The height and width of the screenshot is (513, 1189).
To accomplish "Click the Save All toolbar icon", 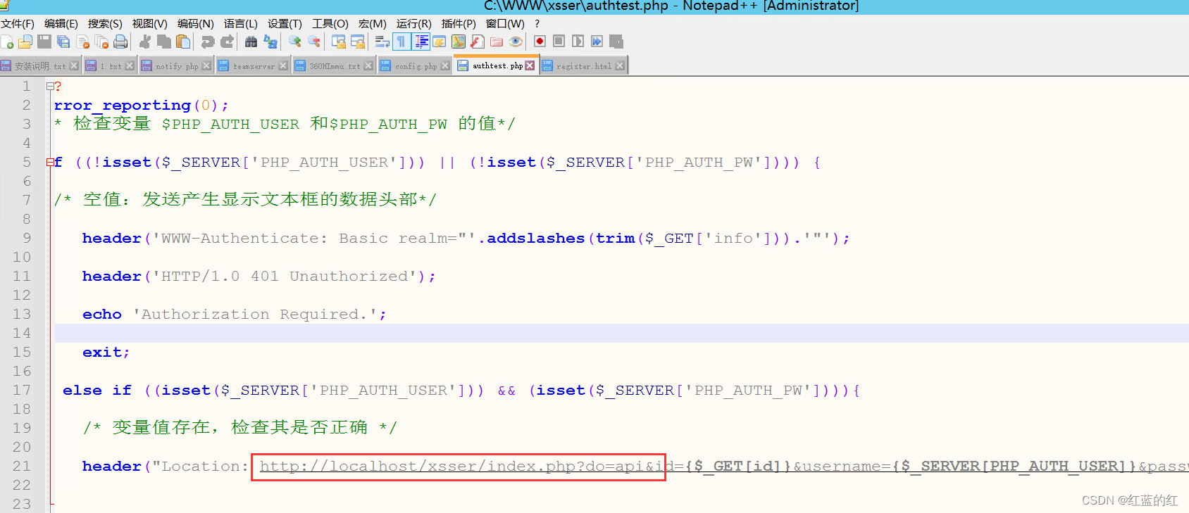I will coord(63,42).
